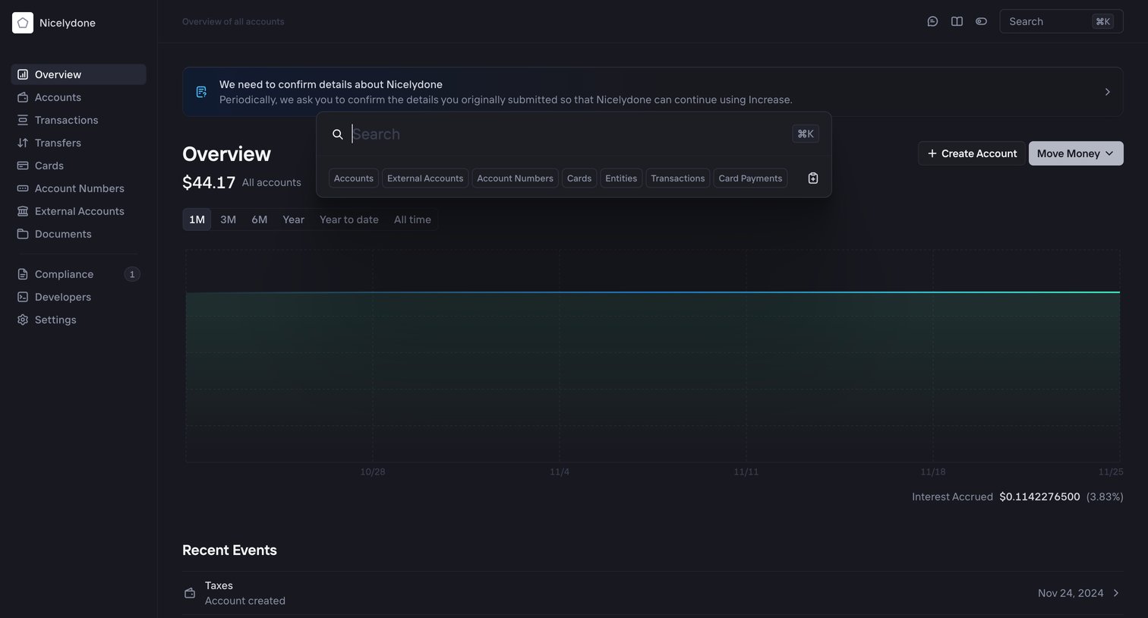Select the 6M time range tab

click(x=260, y=219)
